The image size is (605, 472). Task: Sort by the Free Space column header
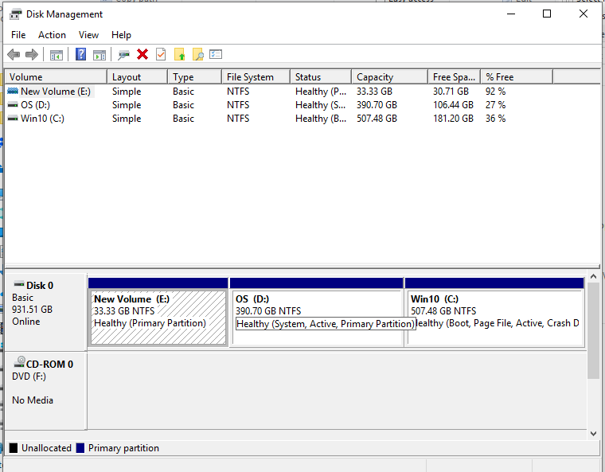click(x=454, y=76)
